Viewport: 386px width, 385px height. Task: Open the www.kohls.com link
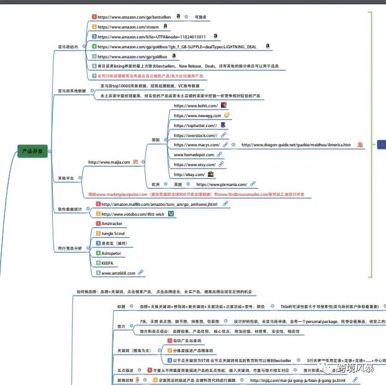(196, 105)
